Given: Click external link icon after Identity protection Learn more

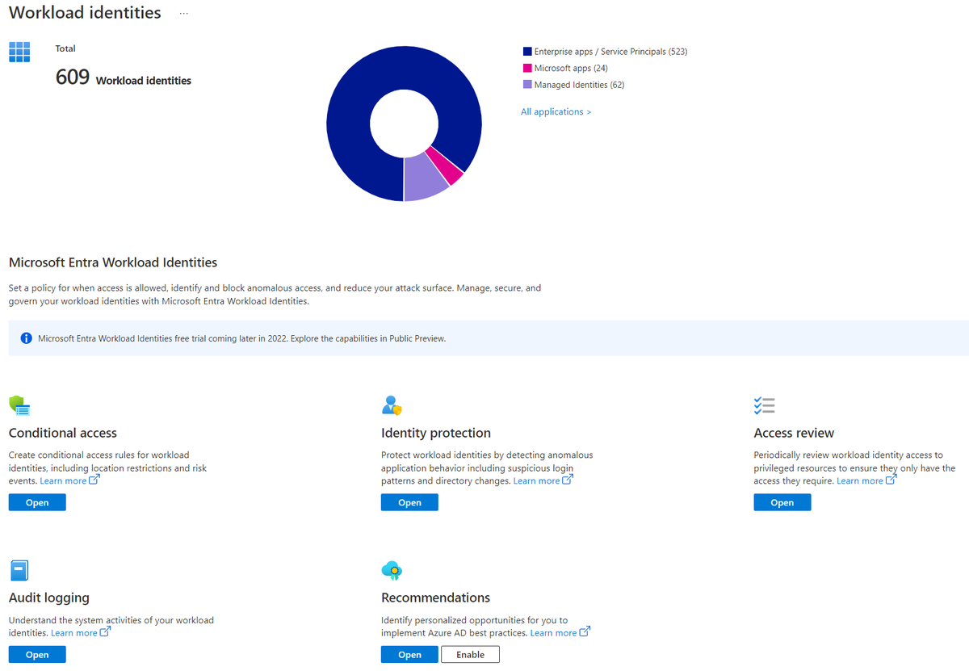Looking at the screenshot, I should coord(567,480).
